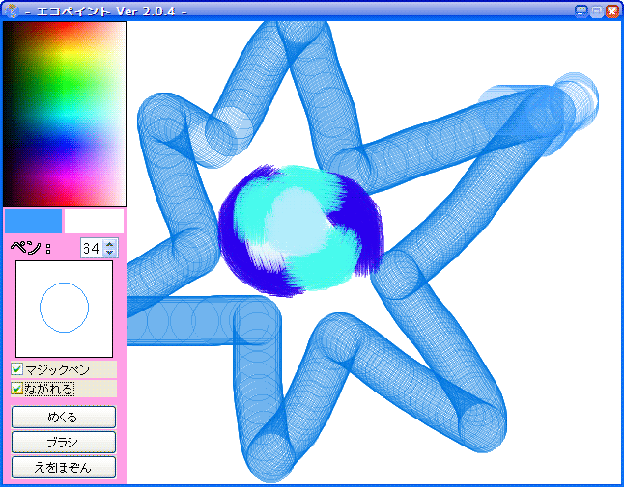
Task: Click the えをほぞん save picture button
Action: [x=64, y=468]
